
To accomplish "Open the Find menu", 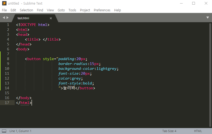I will [40, 10].
